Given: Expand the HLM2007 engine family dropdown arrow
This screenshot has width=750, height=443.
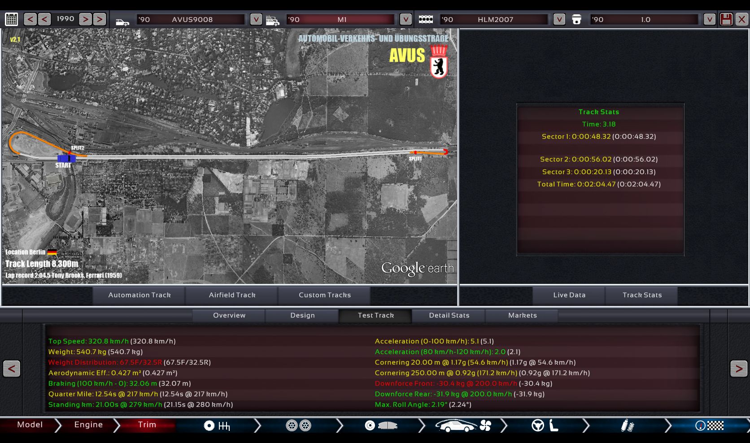Looking at the screenshot, I should [x=559, y=19].
